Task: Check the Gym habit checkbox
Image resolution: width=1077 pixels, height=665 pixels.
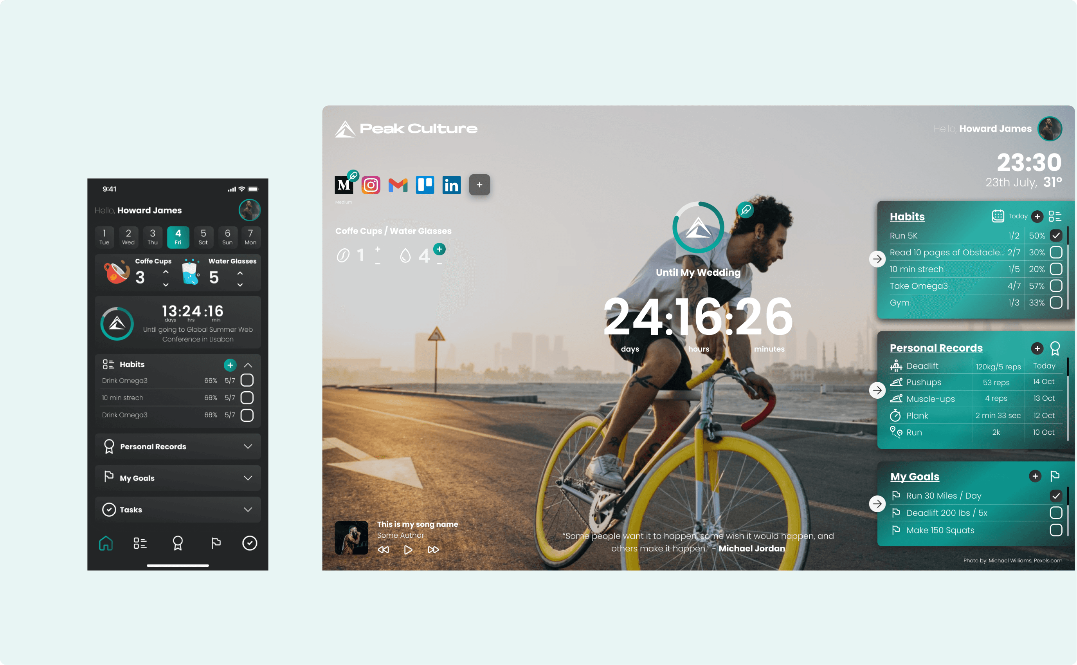Action: 1055,303
